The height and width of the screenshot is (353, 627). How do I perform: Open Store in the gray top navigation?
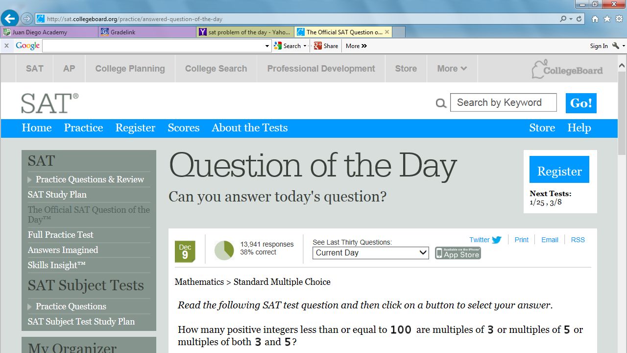(406, 69)
